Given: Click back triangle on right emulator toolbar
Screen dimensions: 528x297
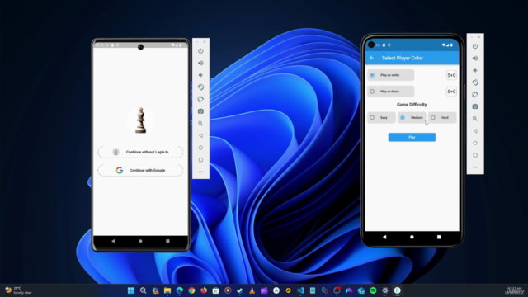Looking at the screenshot, I should (x=475, y=130).
